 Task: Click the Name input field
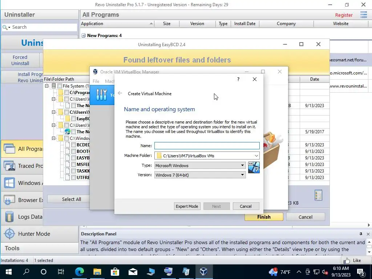pos(207,146)
